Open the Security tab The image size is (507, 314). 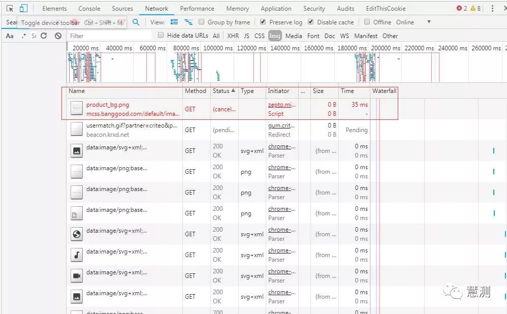pos(314,9)
